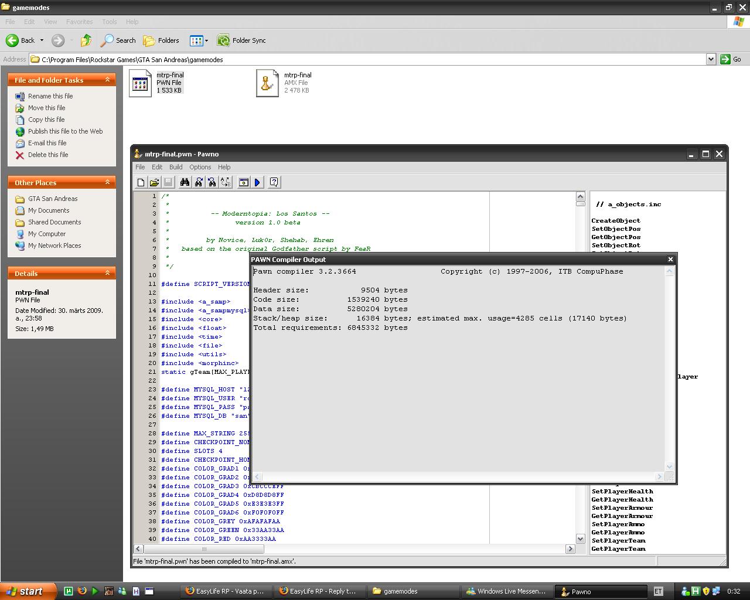The width and height of the screenshot is (750, 600).
Task: Click the Find binoculars icon in Pawno
Action: click(185, 182)
